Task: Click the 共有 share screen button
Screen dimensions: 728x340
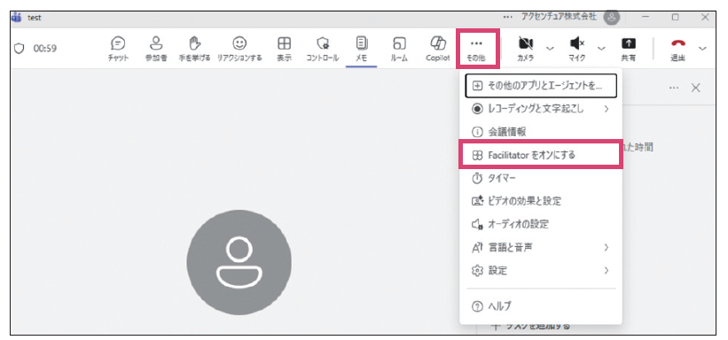Action: (628, 49)
